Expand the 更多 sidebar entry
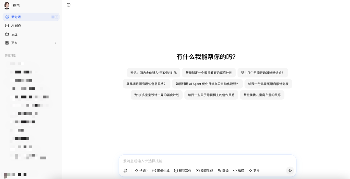 [x=31, y=43]
